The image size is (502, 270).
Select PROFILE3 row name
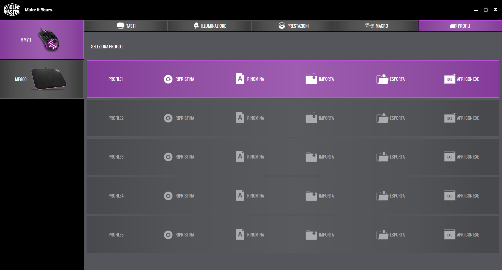click(116, 157)
